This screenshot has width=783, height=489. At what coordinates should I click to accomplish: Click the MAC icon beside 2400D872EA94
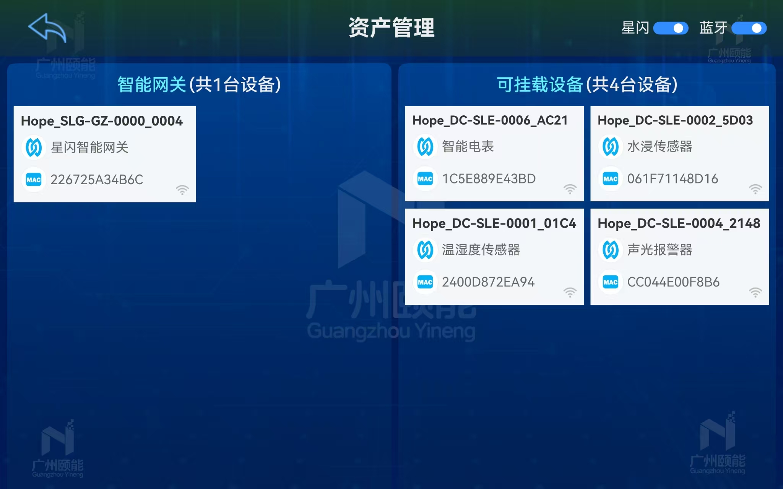(x=425, y=282)
